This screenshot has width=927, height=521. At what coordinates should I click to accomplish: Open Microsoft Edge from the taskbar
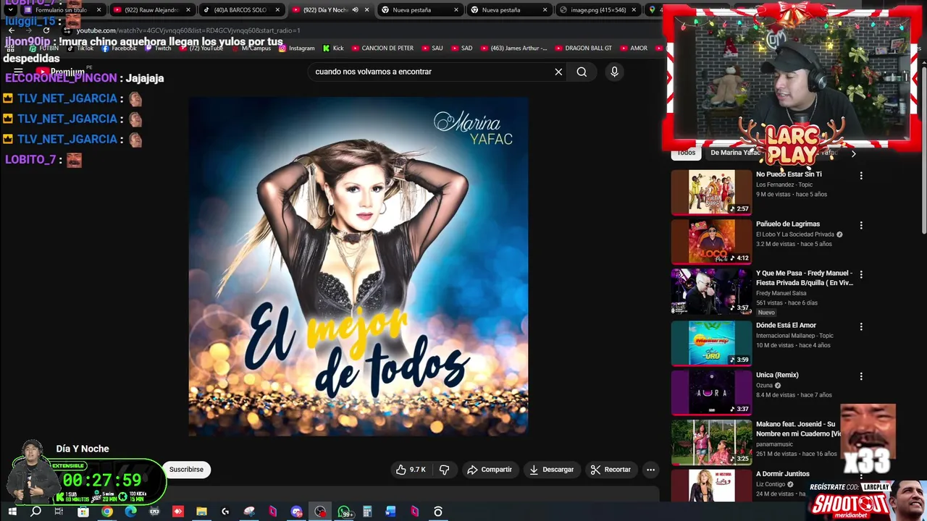coord(130,512)
